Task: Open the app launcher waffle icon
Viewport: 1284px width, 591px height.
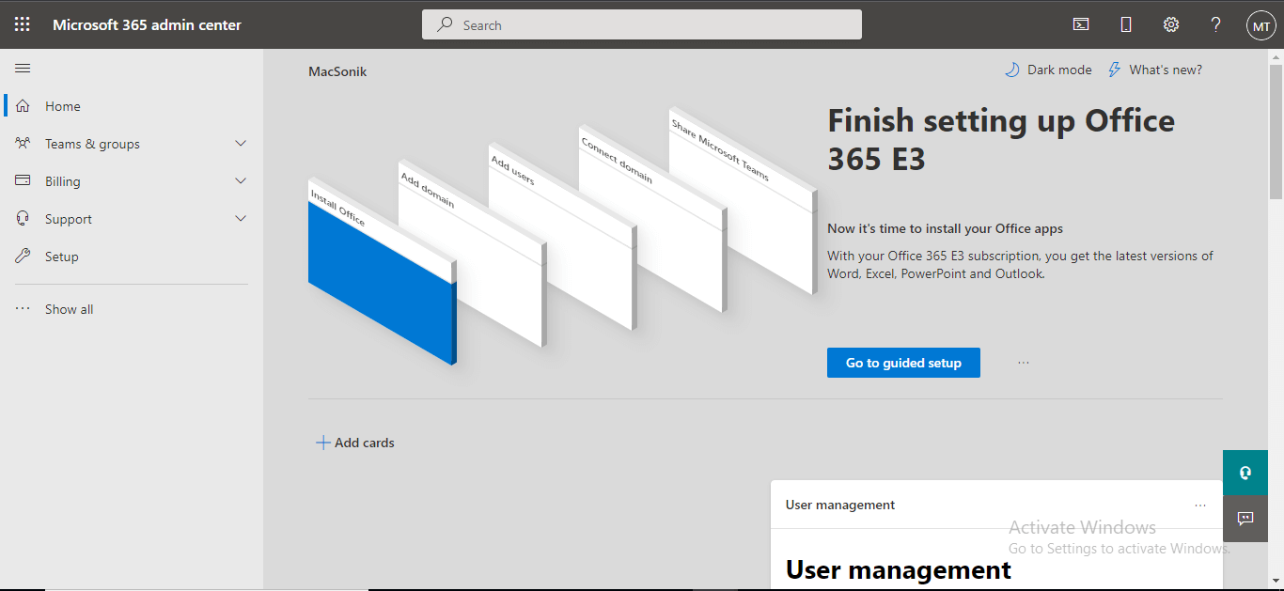Action: tap(22, 24)
